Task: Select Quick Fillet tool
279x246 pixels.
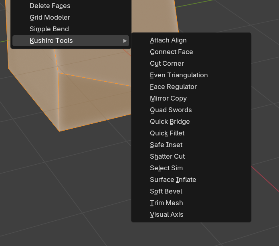Action: pos(191,133)
